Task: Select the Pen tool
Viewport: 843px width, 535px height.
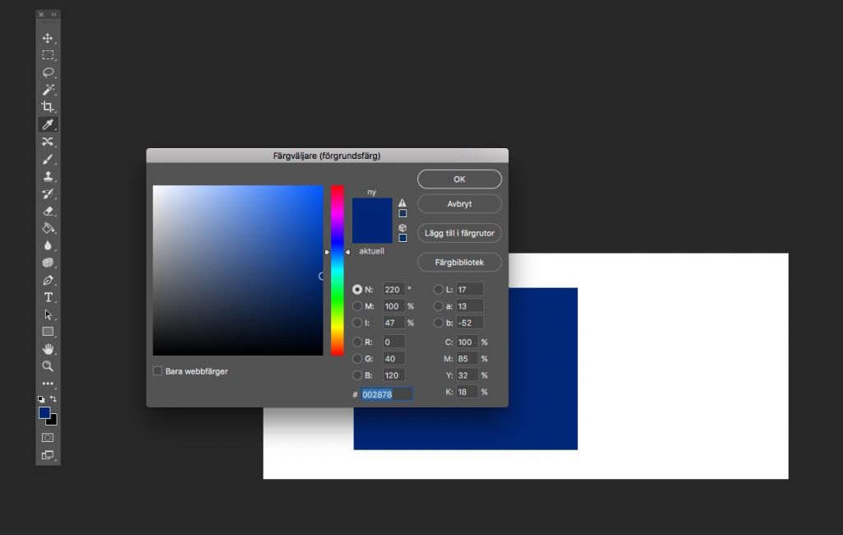Action: tap(48, 280)
